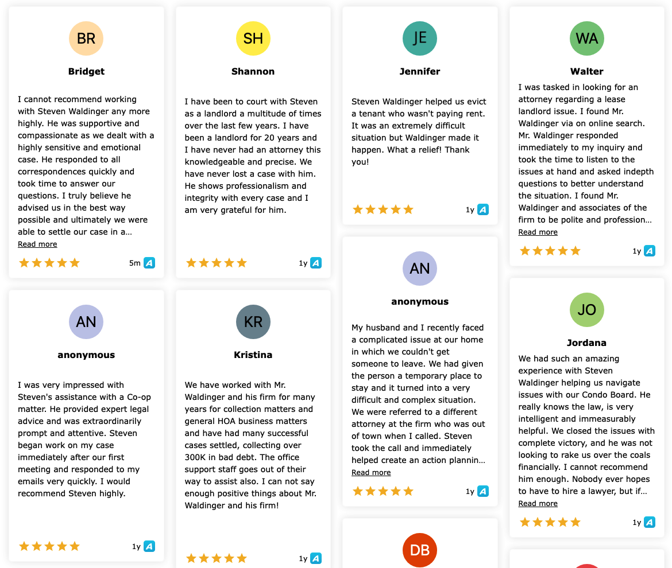This screenshot has width=672, height=568.
Task: Click the red DB avatar circle
Action: click(420, 550)
